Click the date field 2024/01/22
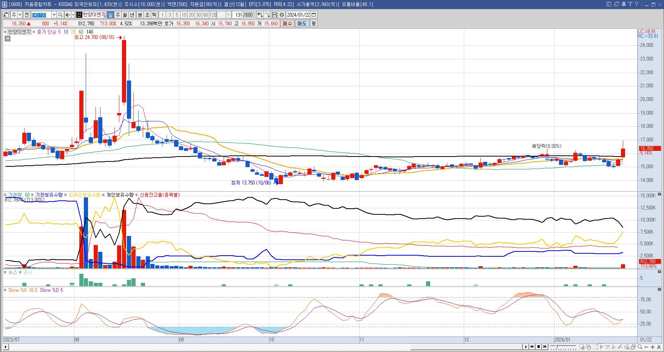Screen dimensions: 664x352 (298, 15)
